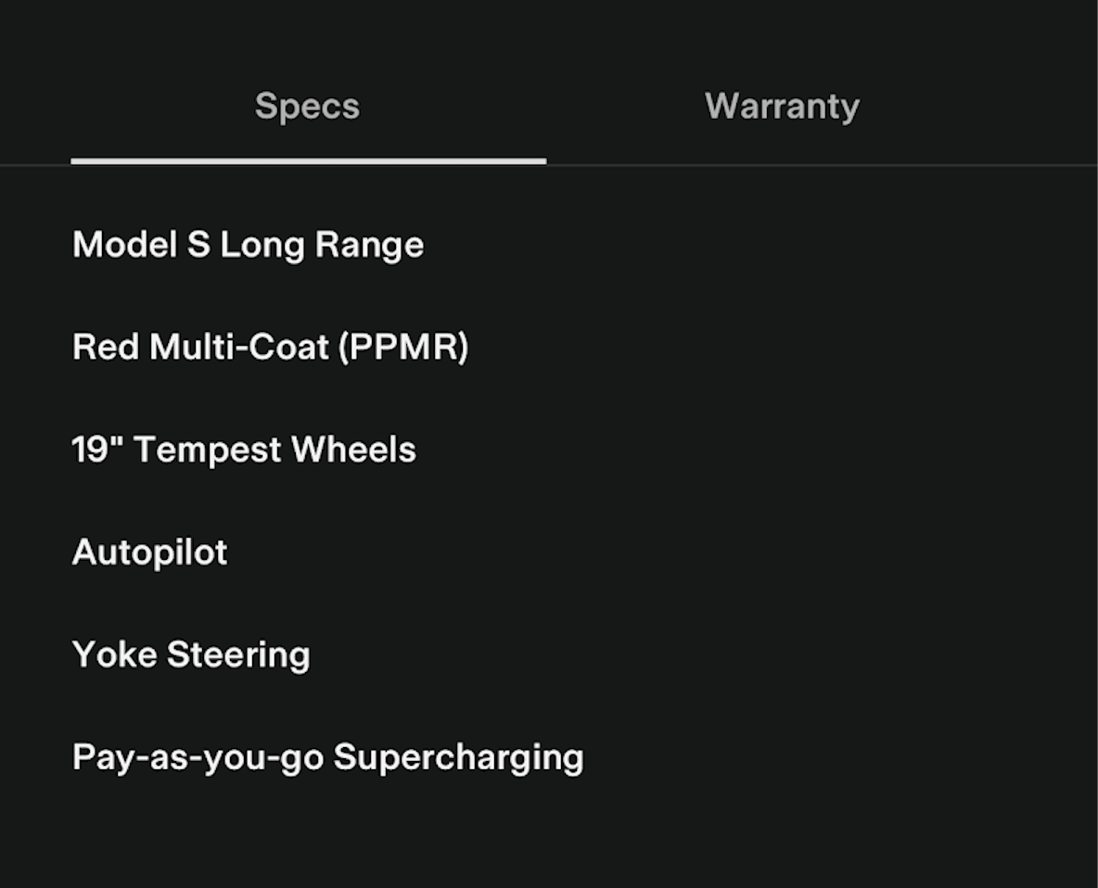Click the word "Supercharging"
The height and width of the screenshot is (888, 1098).
(x=458, y=757)
